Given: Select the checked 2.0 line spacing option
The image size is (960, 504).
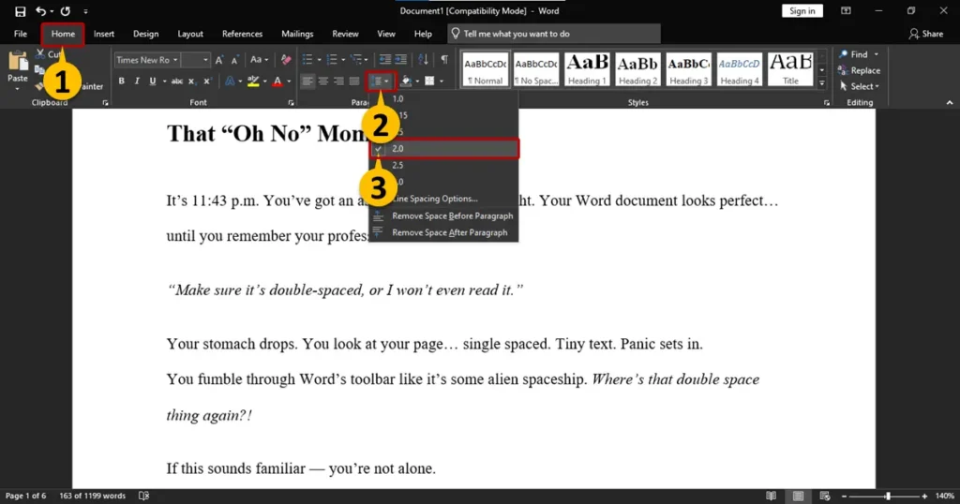Looking at the screenshot, I should [x=444, y=149].
